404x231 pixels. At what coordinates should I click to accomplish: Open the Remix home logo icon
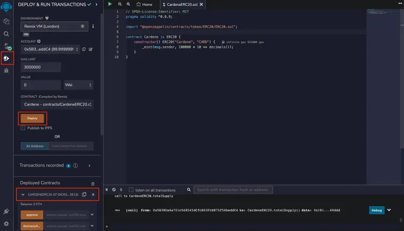(6, 6)
